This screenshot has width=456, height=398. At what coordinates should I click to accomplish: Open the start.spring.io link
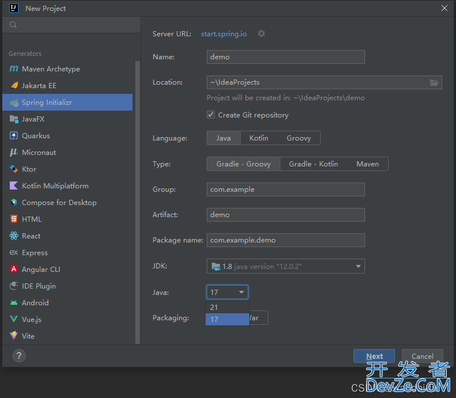tap(223, 34)
